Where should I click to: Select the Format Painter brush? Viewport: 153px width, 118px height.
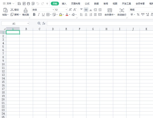coord(25,10)
